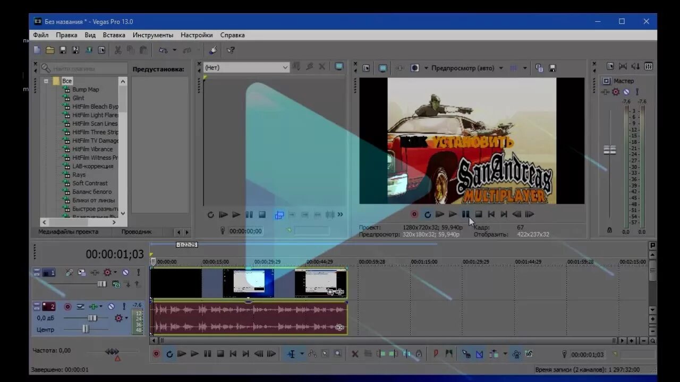Screen dimensions: 680x382
Task: Open the Предпросмотр (авто) quality dropdown
Action: 466,68
